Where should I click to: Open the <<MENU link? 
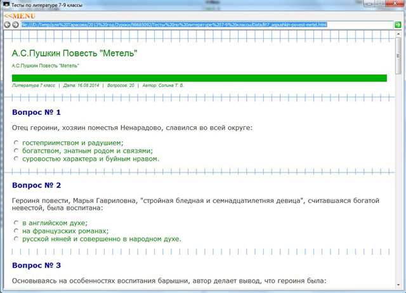[18, 15]
